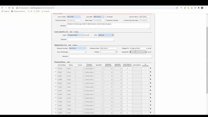Click the Shipped By input field
Viewport: 208px width, 117px height.
tap(138, 52)
